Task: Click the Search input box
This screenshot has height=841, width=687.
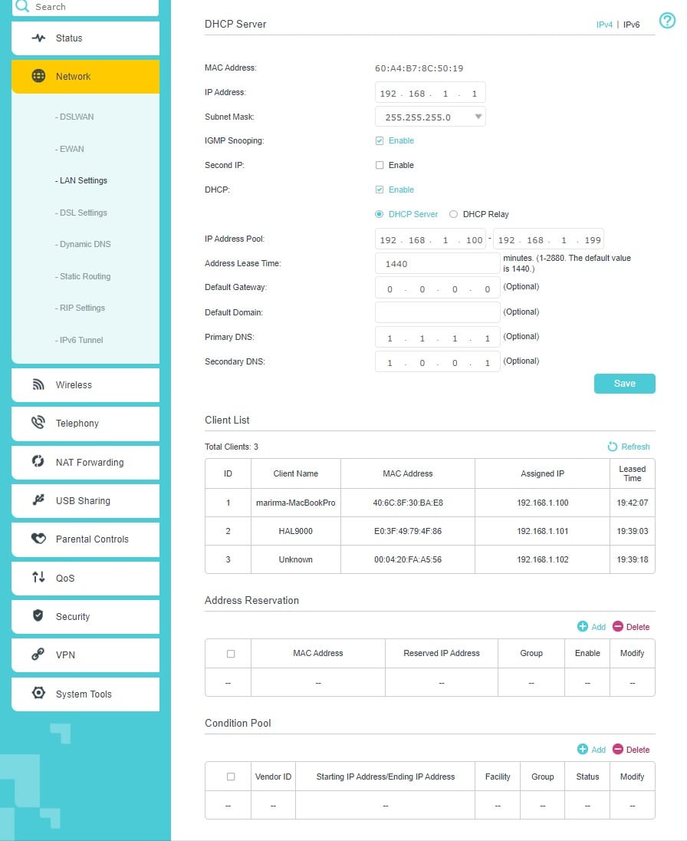Action: pyautogui.click(x=85, y=7)
